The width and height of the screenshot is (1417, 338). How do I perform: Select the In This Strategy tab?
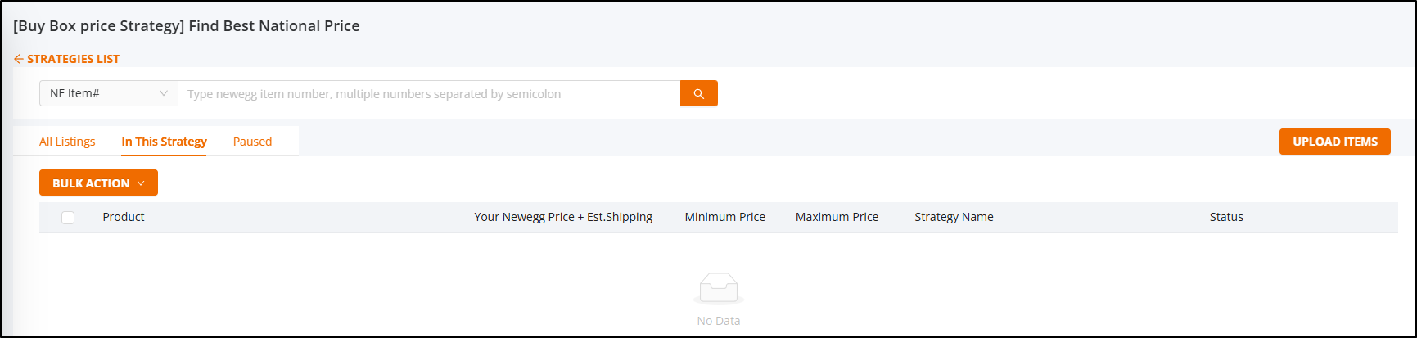(x=164, y=142)
